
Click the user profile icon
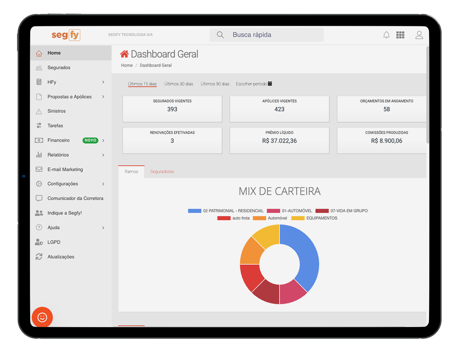point(419,35)
